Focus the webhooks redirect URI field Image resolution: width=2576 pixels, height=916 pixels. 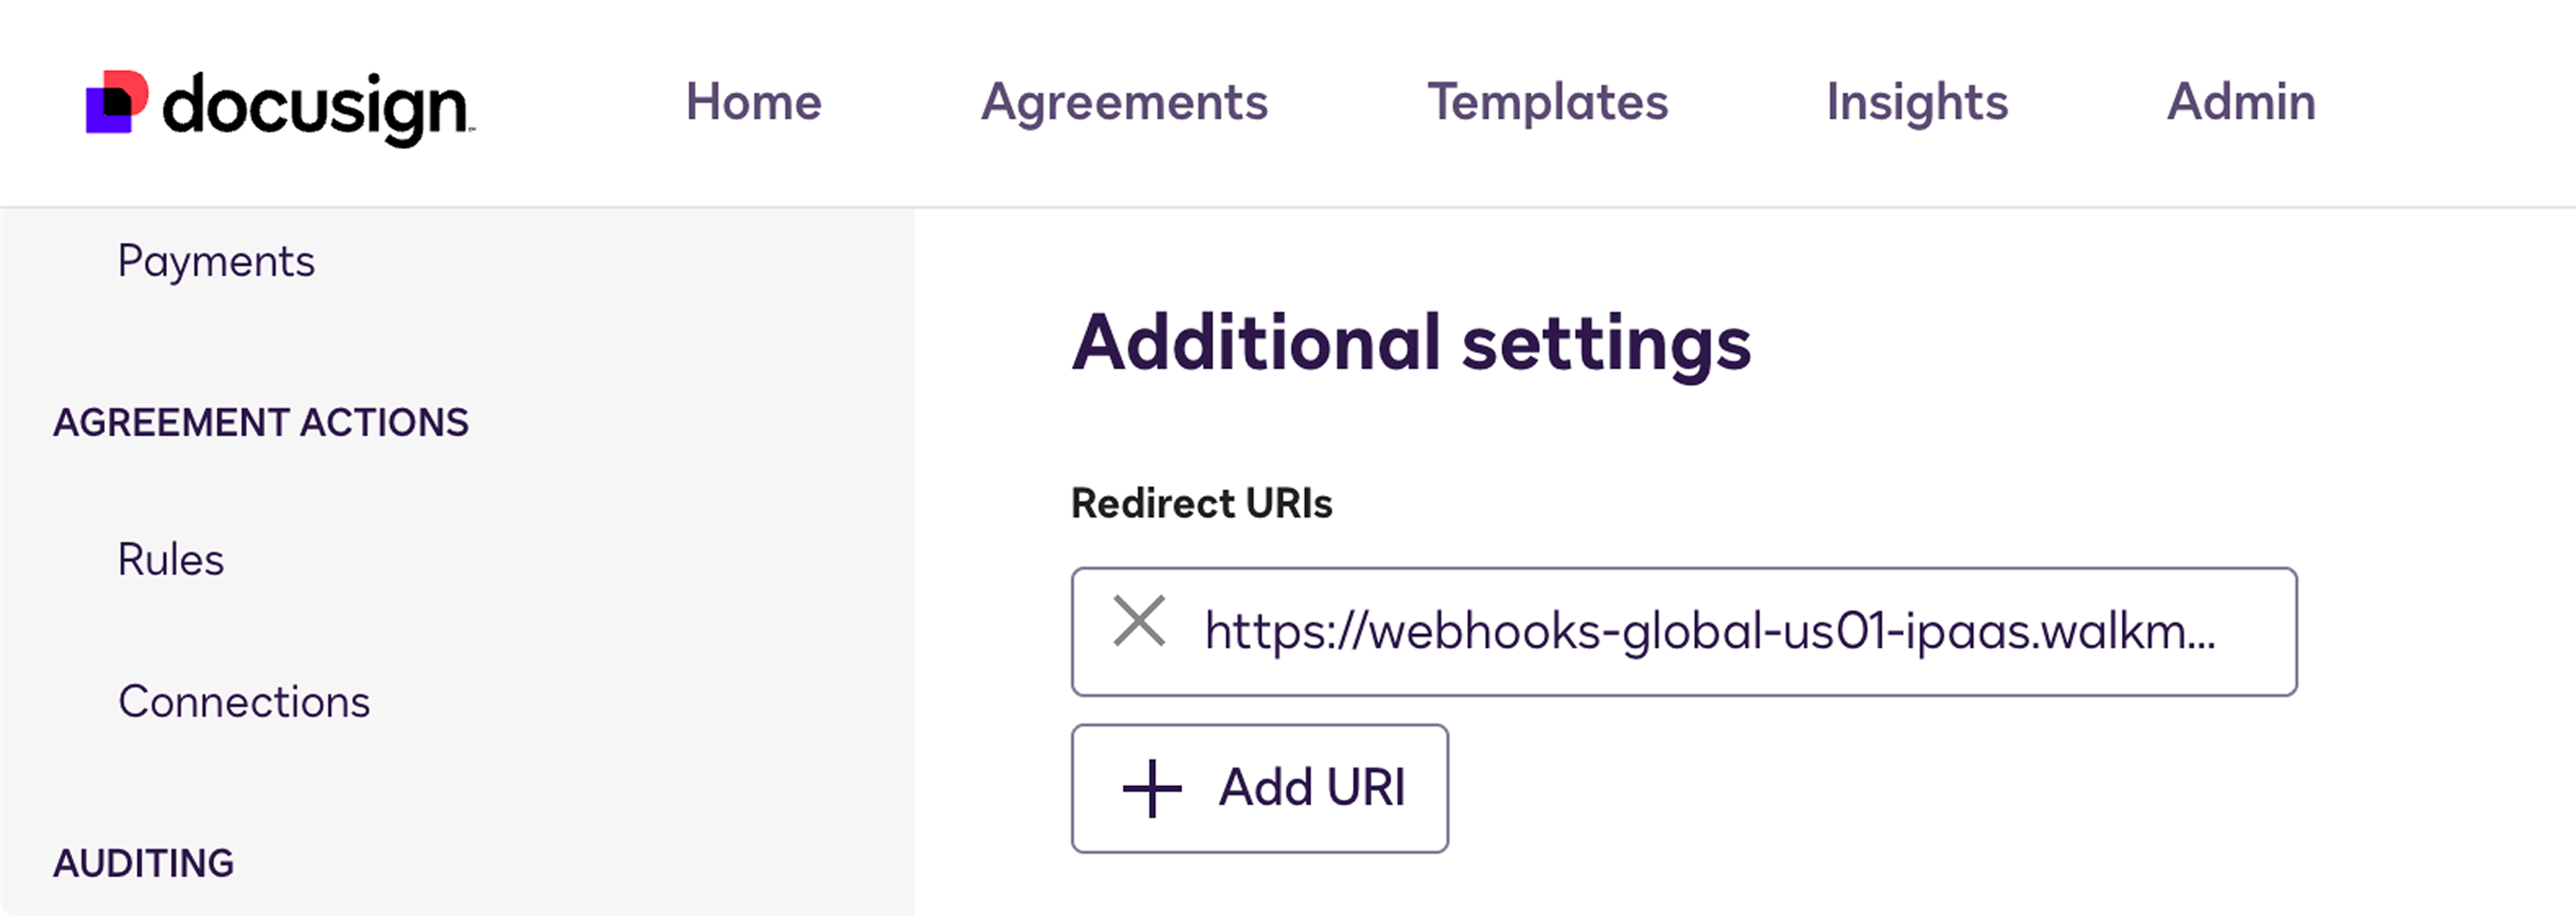[1684, 631]
